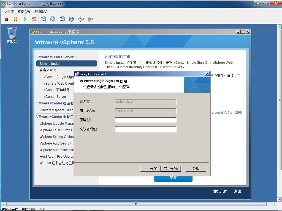Click the reset VM icon

34,19
